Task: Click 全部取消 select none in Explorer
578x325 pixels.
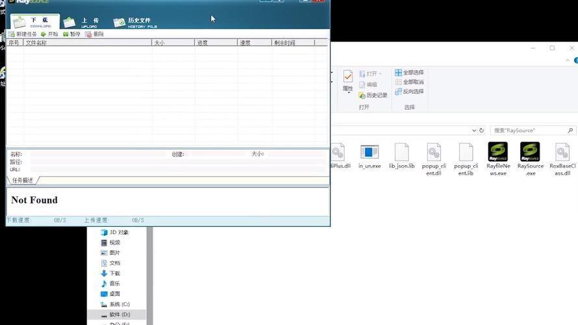Action: tap(409, 82)
